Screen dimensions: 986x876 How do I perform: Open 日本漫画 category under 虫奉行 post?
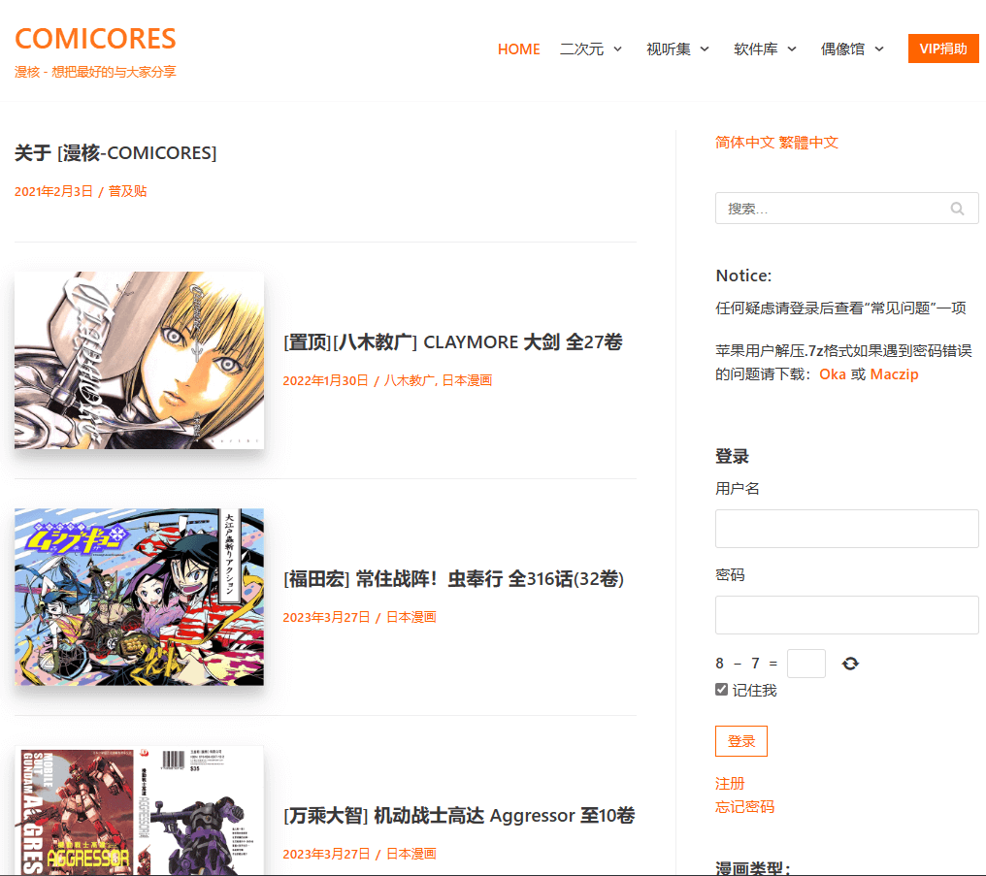click(411, 618)
